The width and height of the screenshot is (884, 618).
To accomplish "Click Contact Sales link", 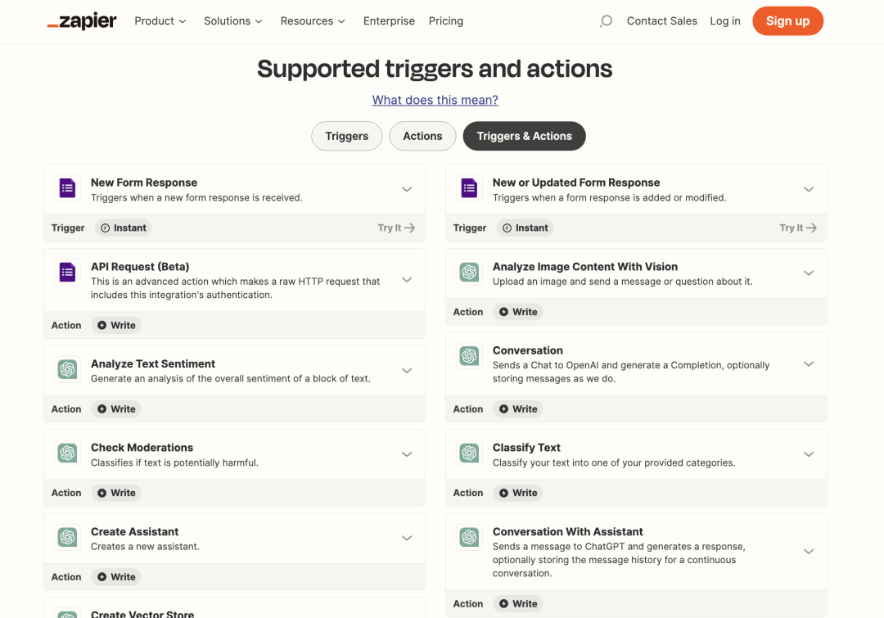I will [662, 21].
